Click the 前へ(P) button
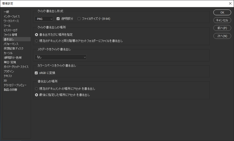The image size is (234, 141). point(222,28)
